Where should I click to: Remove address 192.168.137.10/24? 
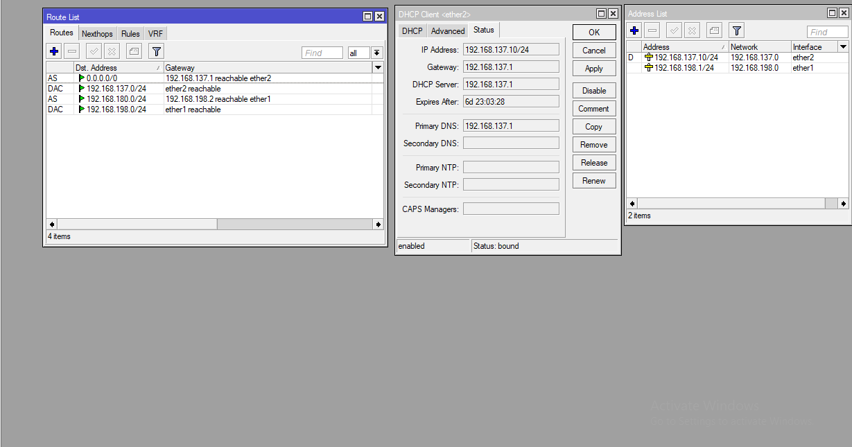pyautogui.click(x=652, y=30)
